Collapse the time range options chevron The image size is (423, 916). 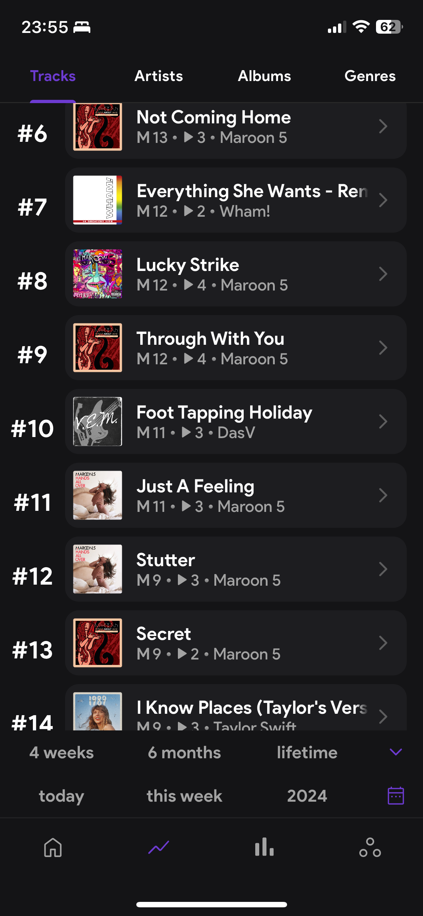pyautogui.click(x=396, y=752)
